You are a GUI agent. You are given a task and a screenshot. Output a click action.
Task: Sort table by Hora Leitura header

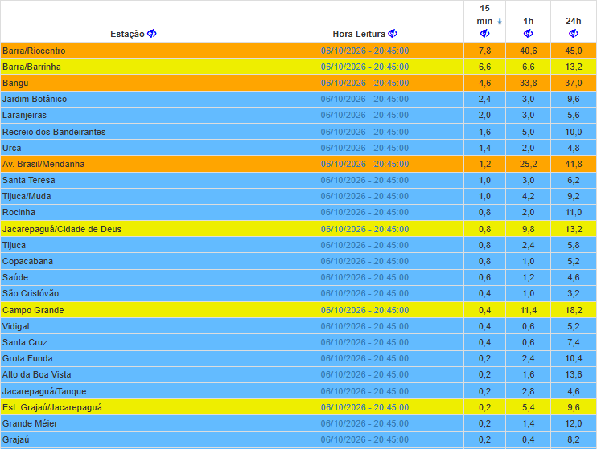coord(359,34)
